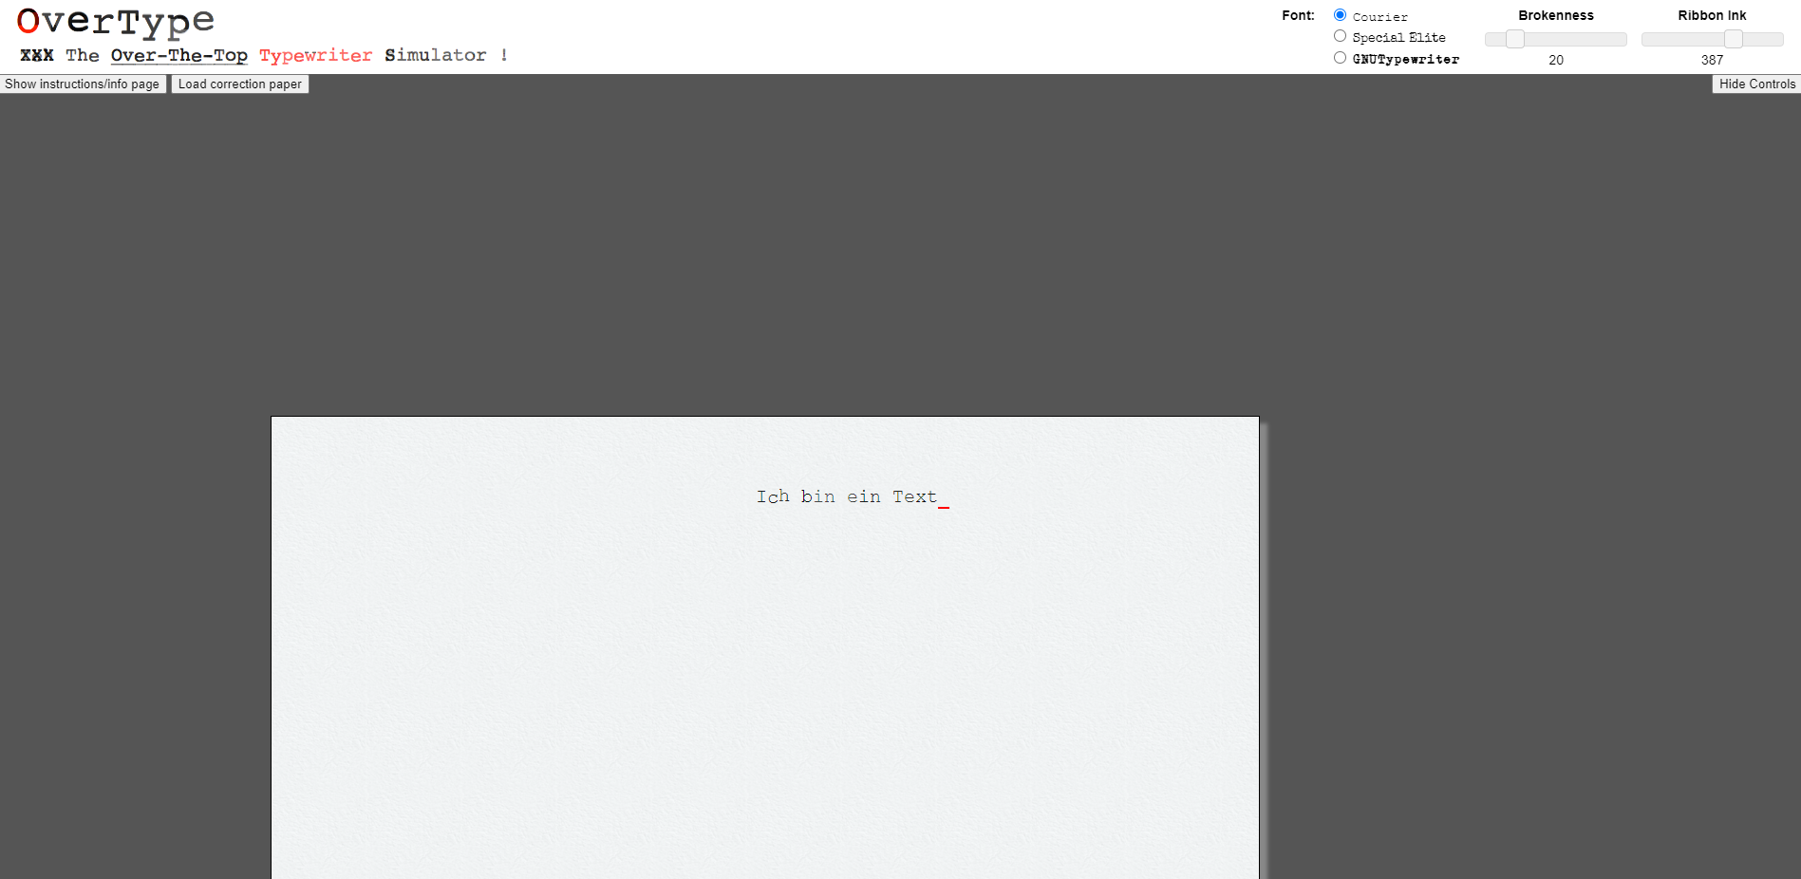Viewport: 1801px width, 879px height.
Task: Load correction paper
Action: (239, 84)
